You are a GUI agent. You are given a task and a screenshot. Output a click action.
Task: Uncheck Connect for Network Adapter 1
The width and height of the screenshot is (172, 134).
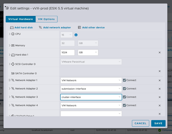pyautogui.click(x=124, y=80)
